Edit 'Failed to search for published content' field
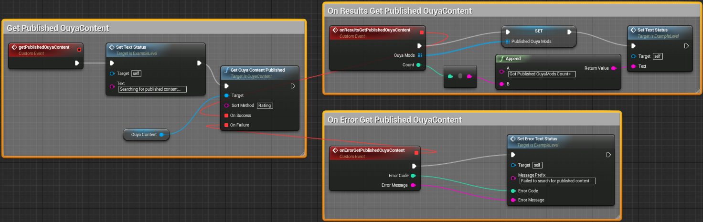Image resolution: width=703 pixels, height=222 pixels. coord(558,181)
